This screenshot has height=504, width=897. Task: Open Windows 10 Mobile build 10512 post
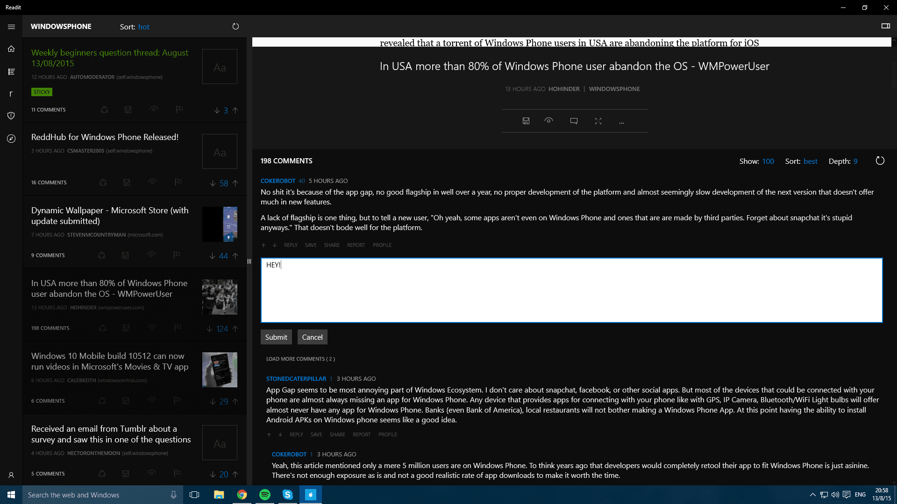click(110, 361)
